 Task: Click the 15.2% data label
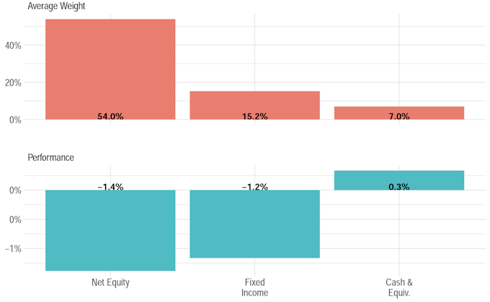tap(254, 116)
